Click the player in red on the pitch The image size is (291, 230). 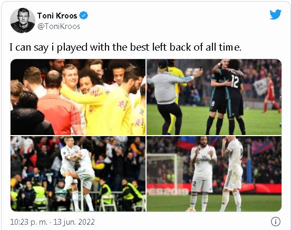(x=270, y=94)
